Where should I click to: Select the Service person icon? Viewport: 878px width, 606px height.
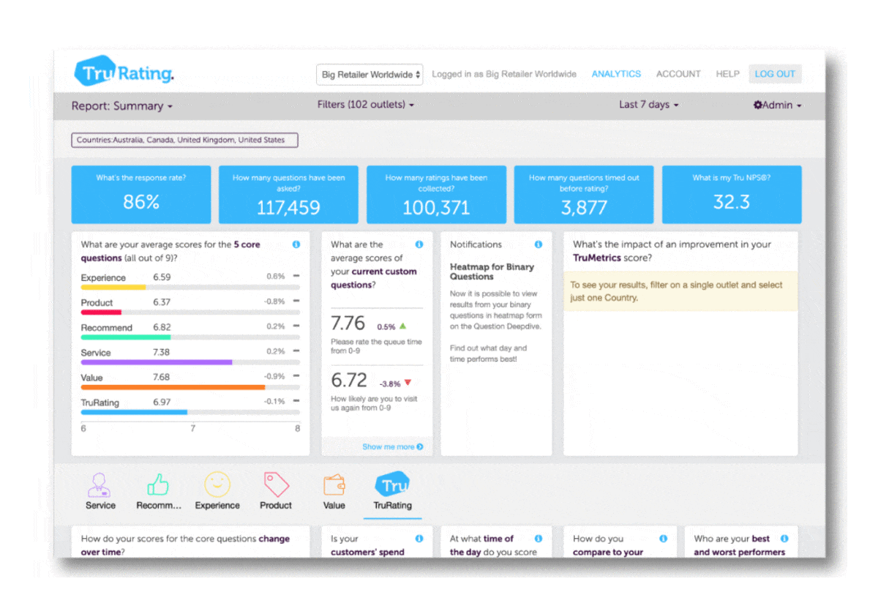click(100, 485)
